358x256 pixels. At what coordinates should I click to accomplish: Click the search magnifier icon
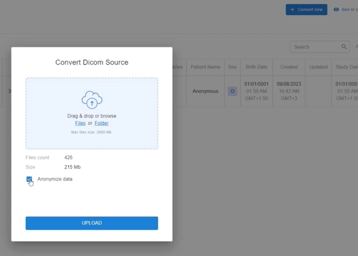coord(344,47)
